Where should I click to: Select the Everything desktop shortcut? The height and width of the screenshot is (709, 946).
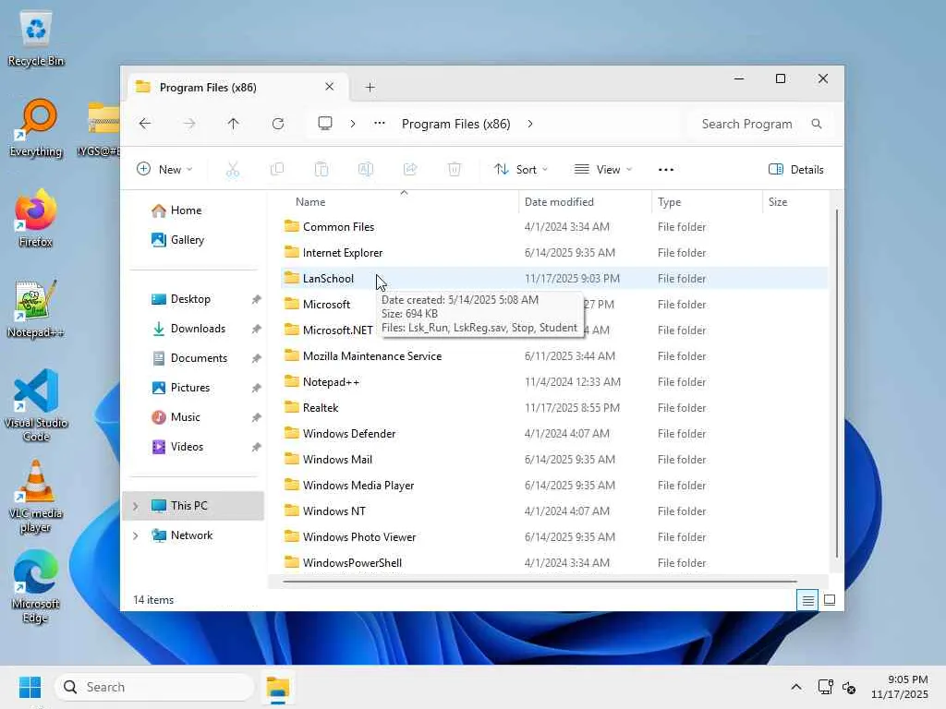pyautogui.click(x=36, y=127)
